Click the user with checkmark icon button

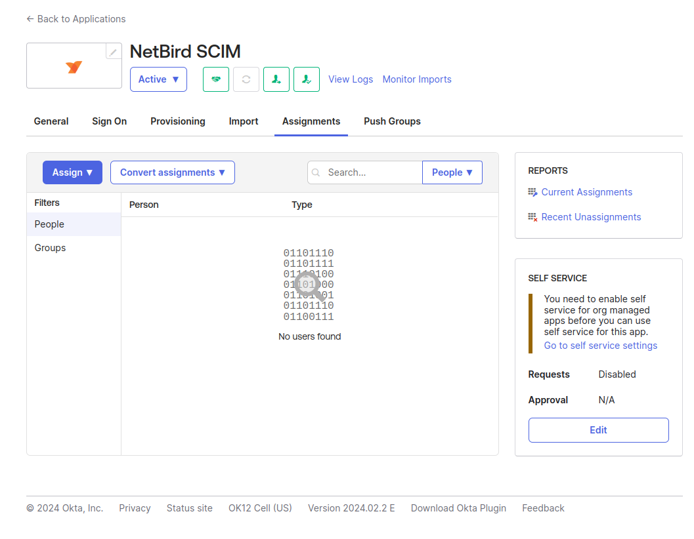(307, 79)
